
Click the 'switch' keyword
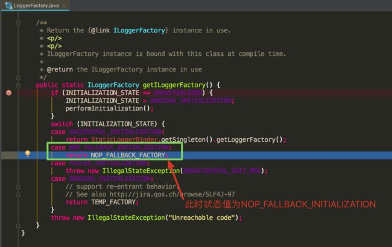[x=62, y=124]
